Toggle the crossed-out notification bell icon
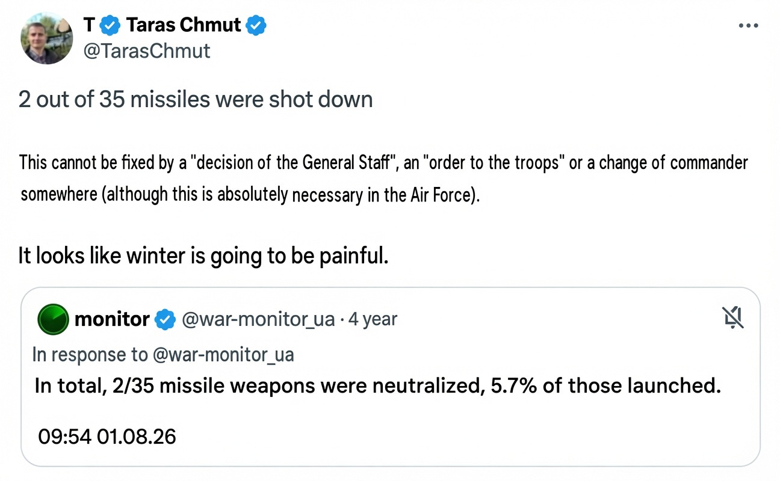This screenshot has height=481, width=780. pos(733,317)
